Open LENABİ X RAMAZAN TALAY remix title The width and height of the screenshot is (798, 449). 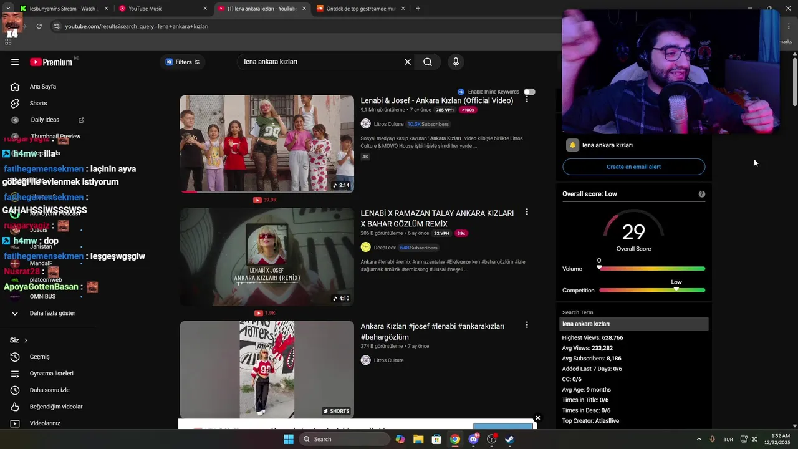pos(437,218)
